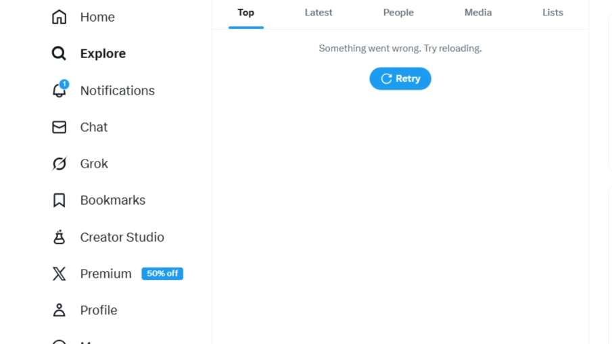Click the 50% off Premium badge

click(x=162, y=274)
